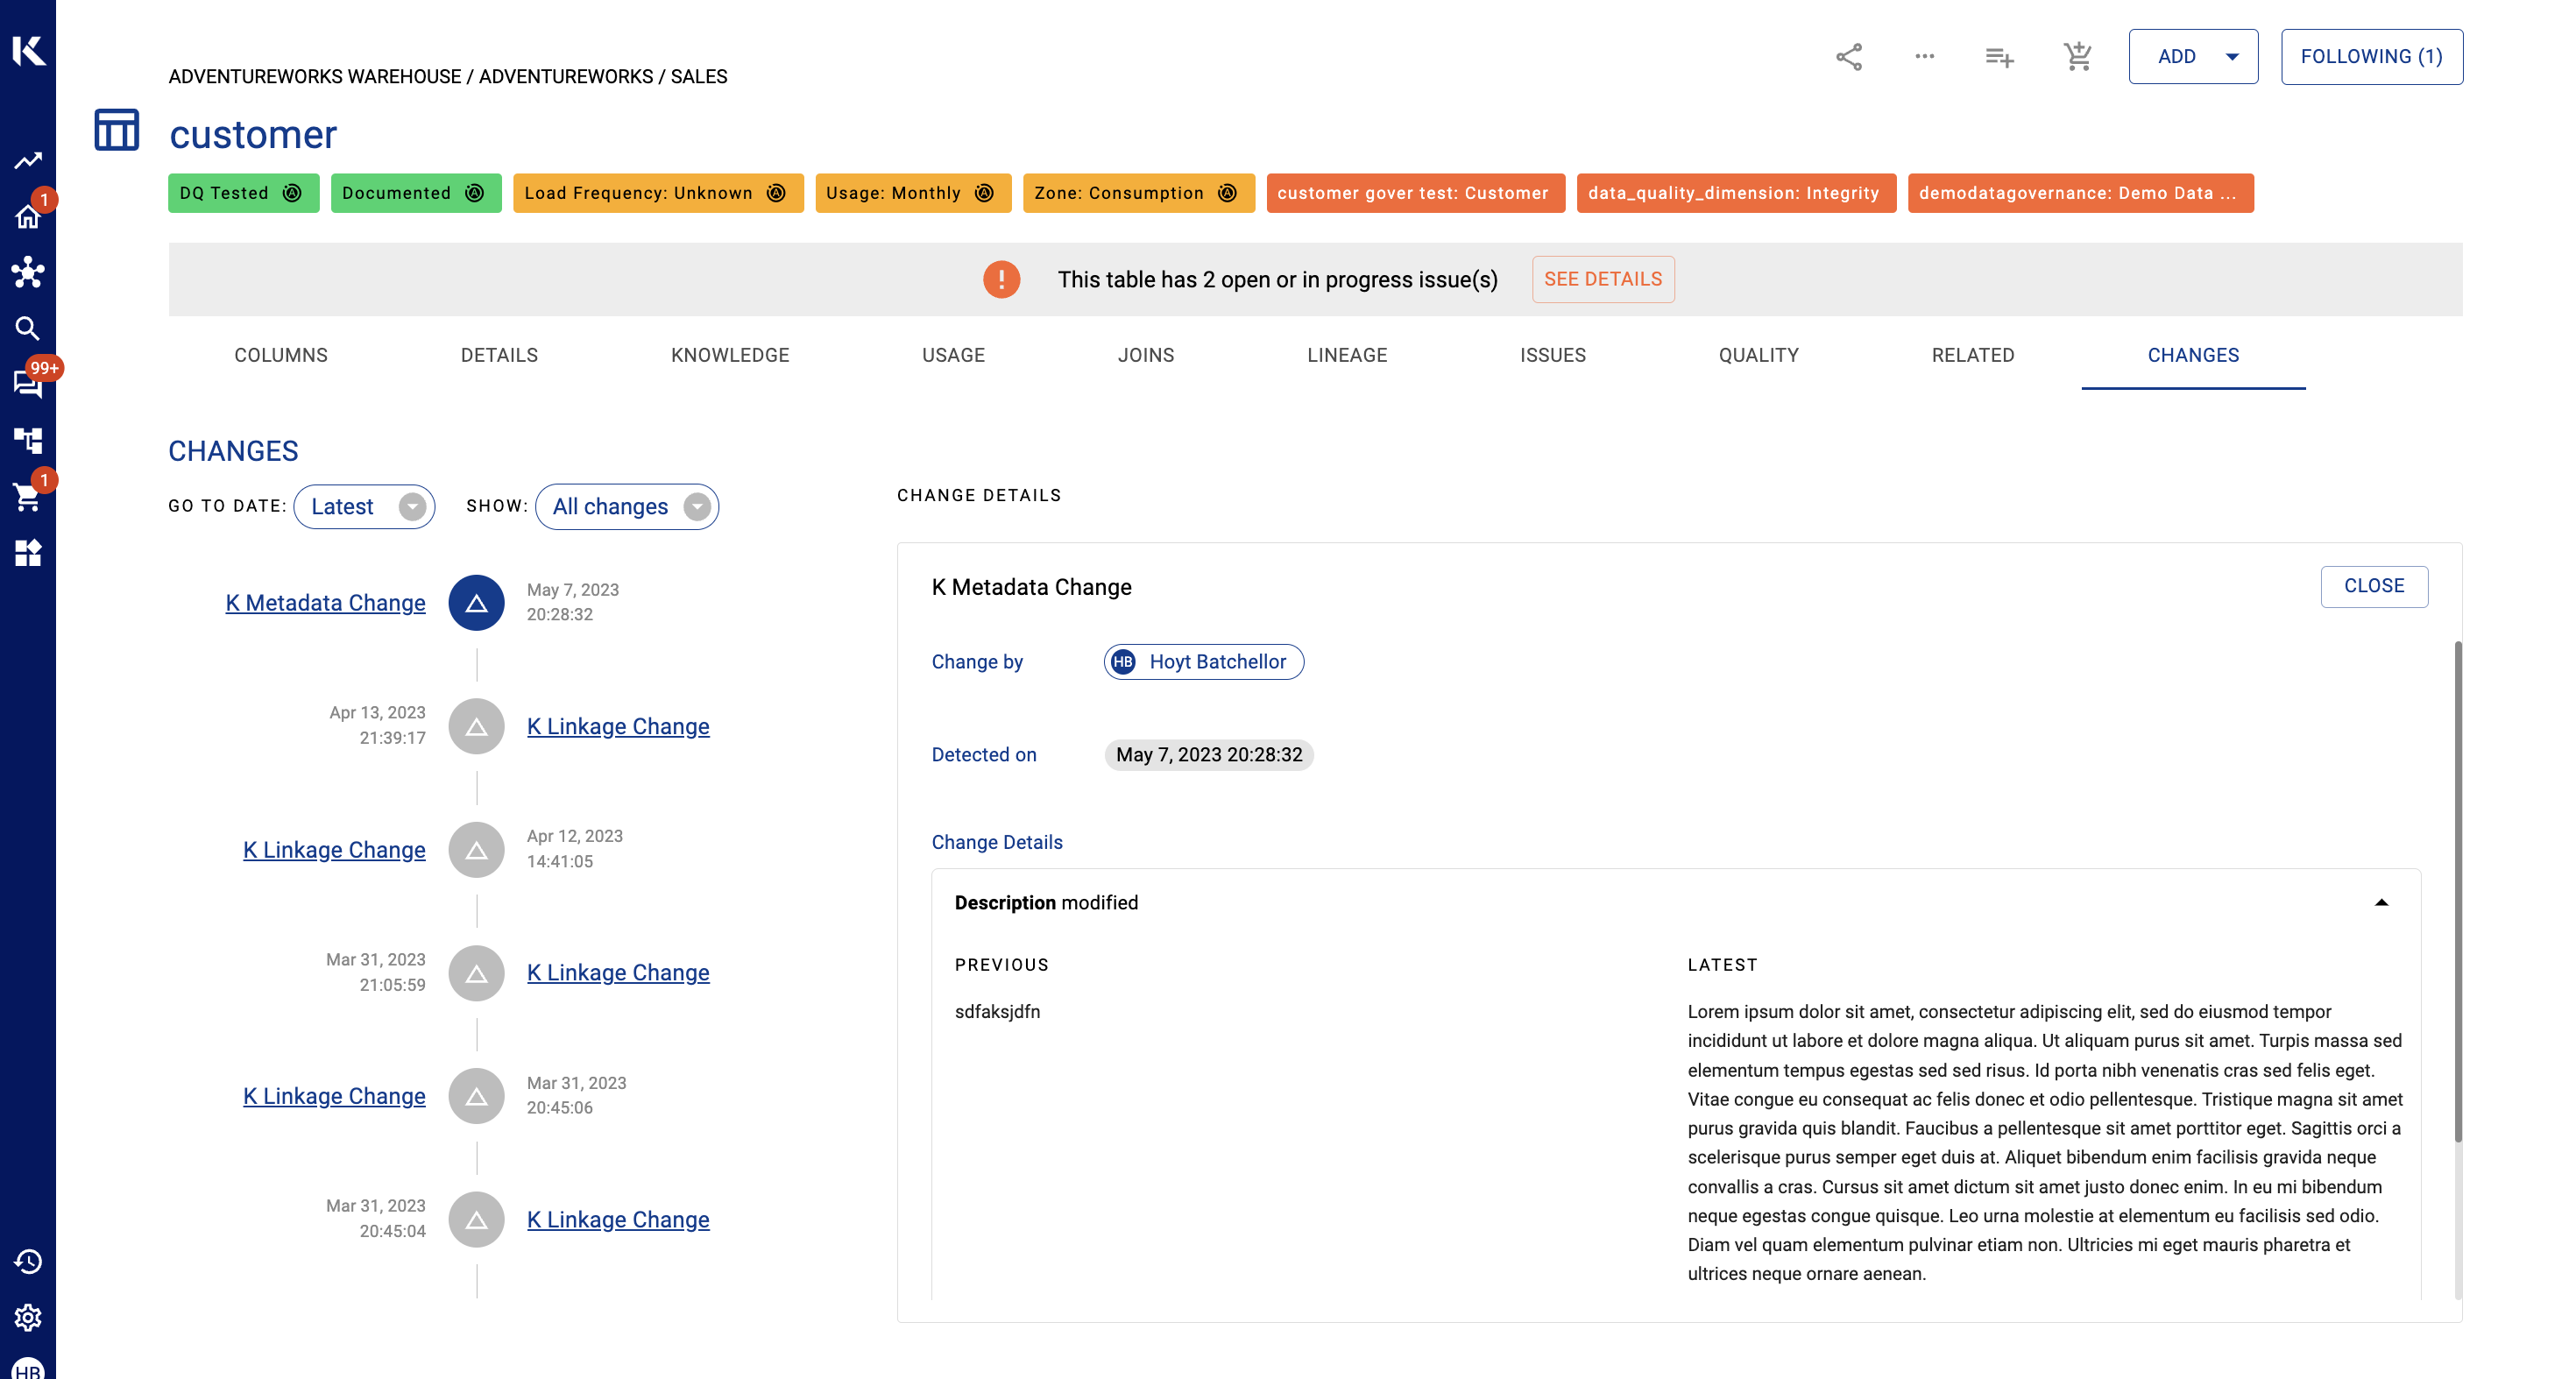The image size is (2576, 1379).
Task: Open history clock icon in sidebar
Action: 27,1261
